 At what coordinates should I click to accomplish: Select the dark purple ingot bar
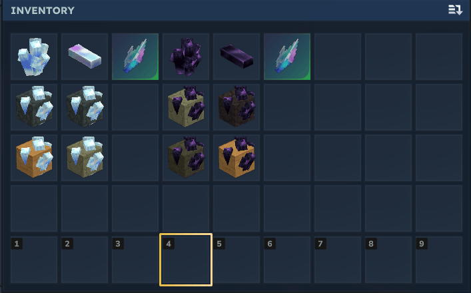pyautogui.click(x=236, y=57)
